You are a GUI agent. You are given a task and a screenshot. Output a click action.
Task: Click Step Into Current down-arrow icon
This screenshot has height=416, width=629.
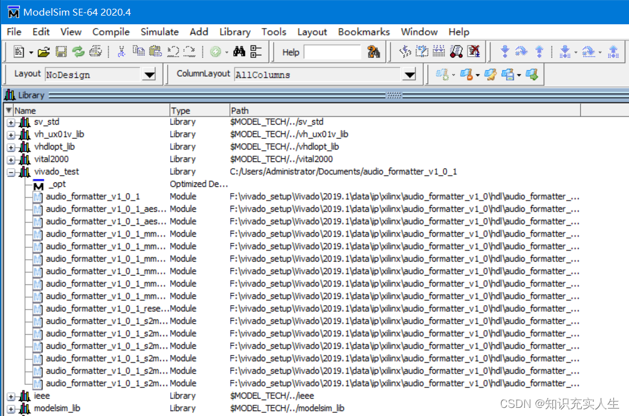click(565, 51)
